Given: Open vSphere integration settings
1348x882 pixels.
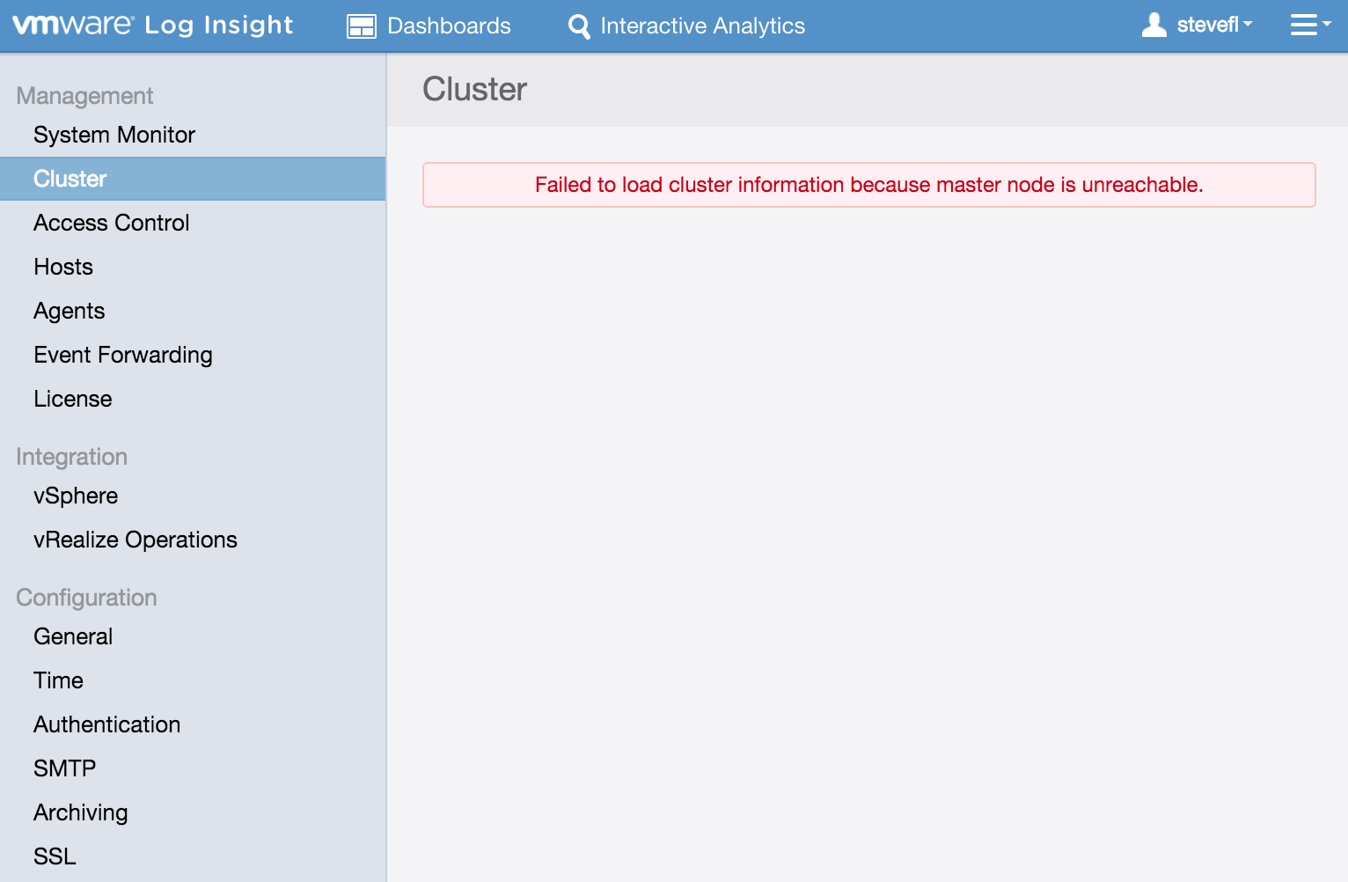Looking at the screenshot, I should [76, 496].
